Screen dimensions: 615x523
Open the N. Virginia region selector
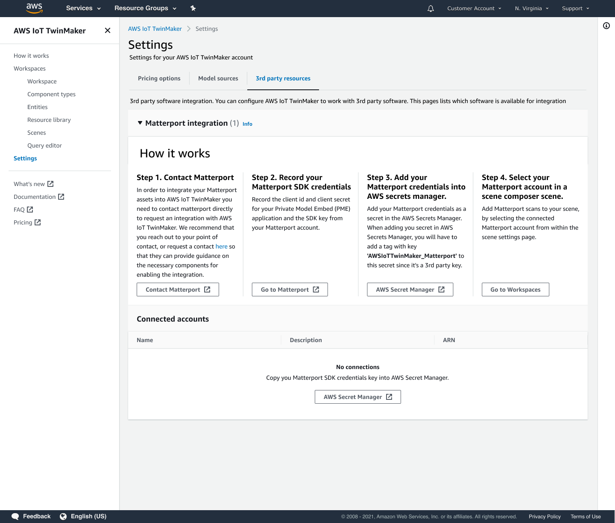(x=531, y=8)
